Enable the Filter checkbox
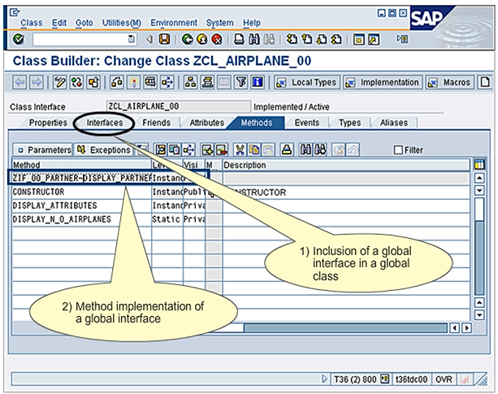498x394 pixels. pos(397,150)
